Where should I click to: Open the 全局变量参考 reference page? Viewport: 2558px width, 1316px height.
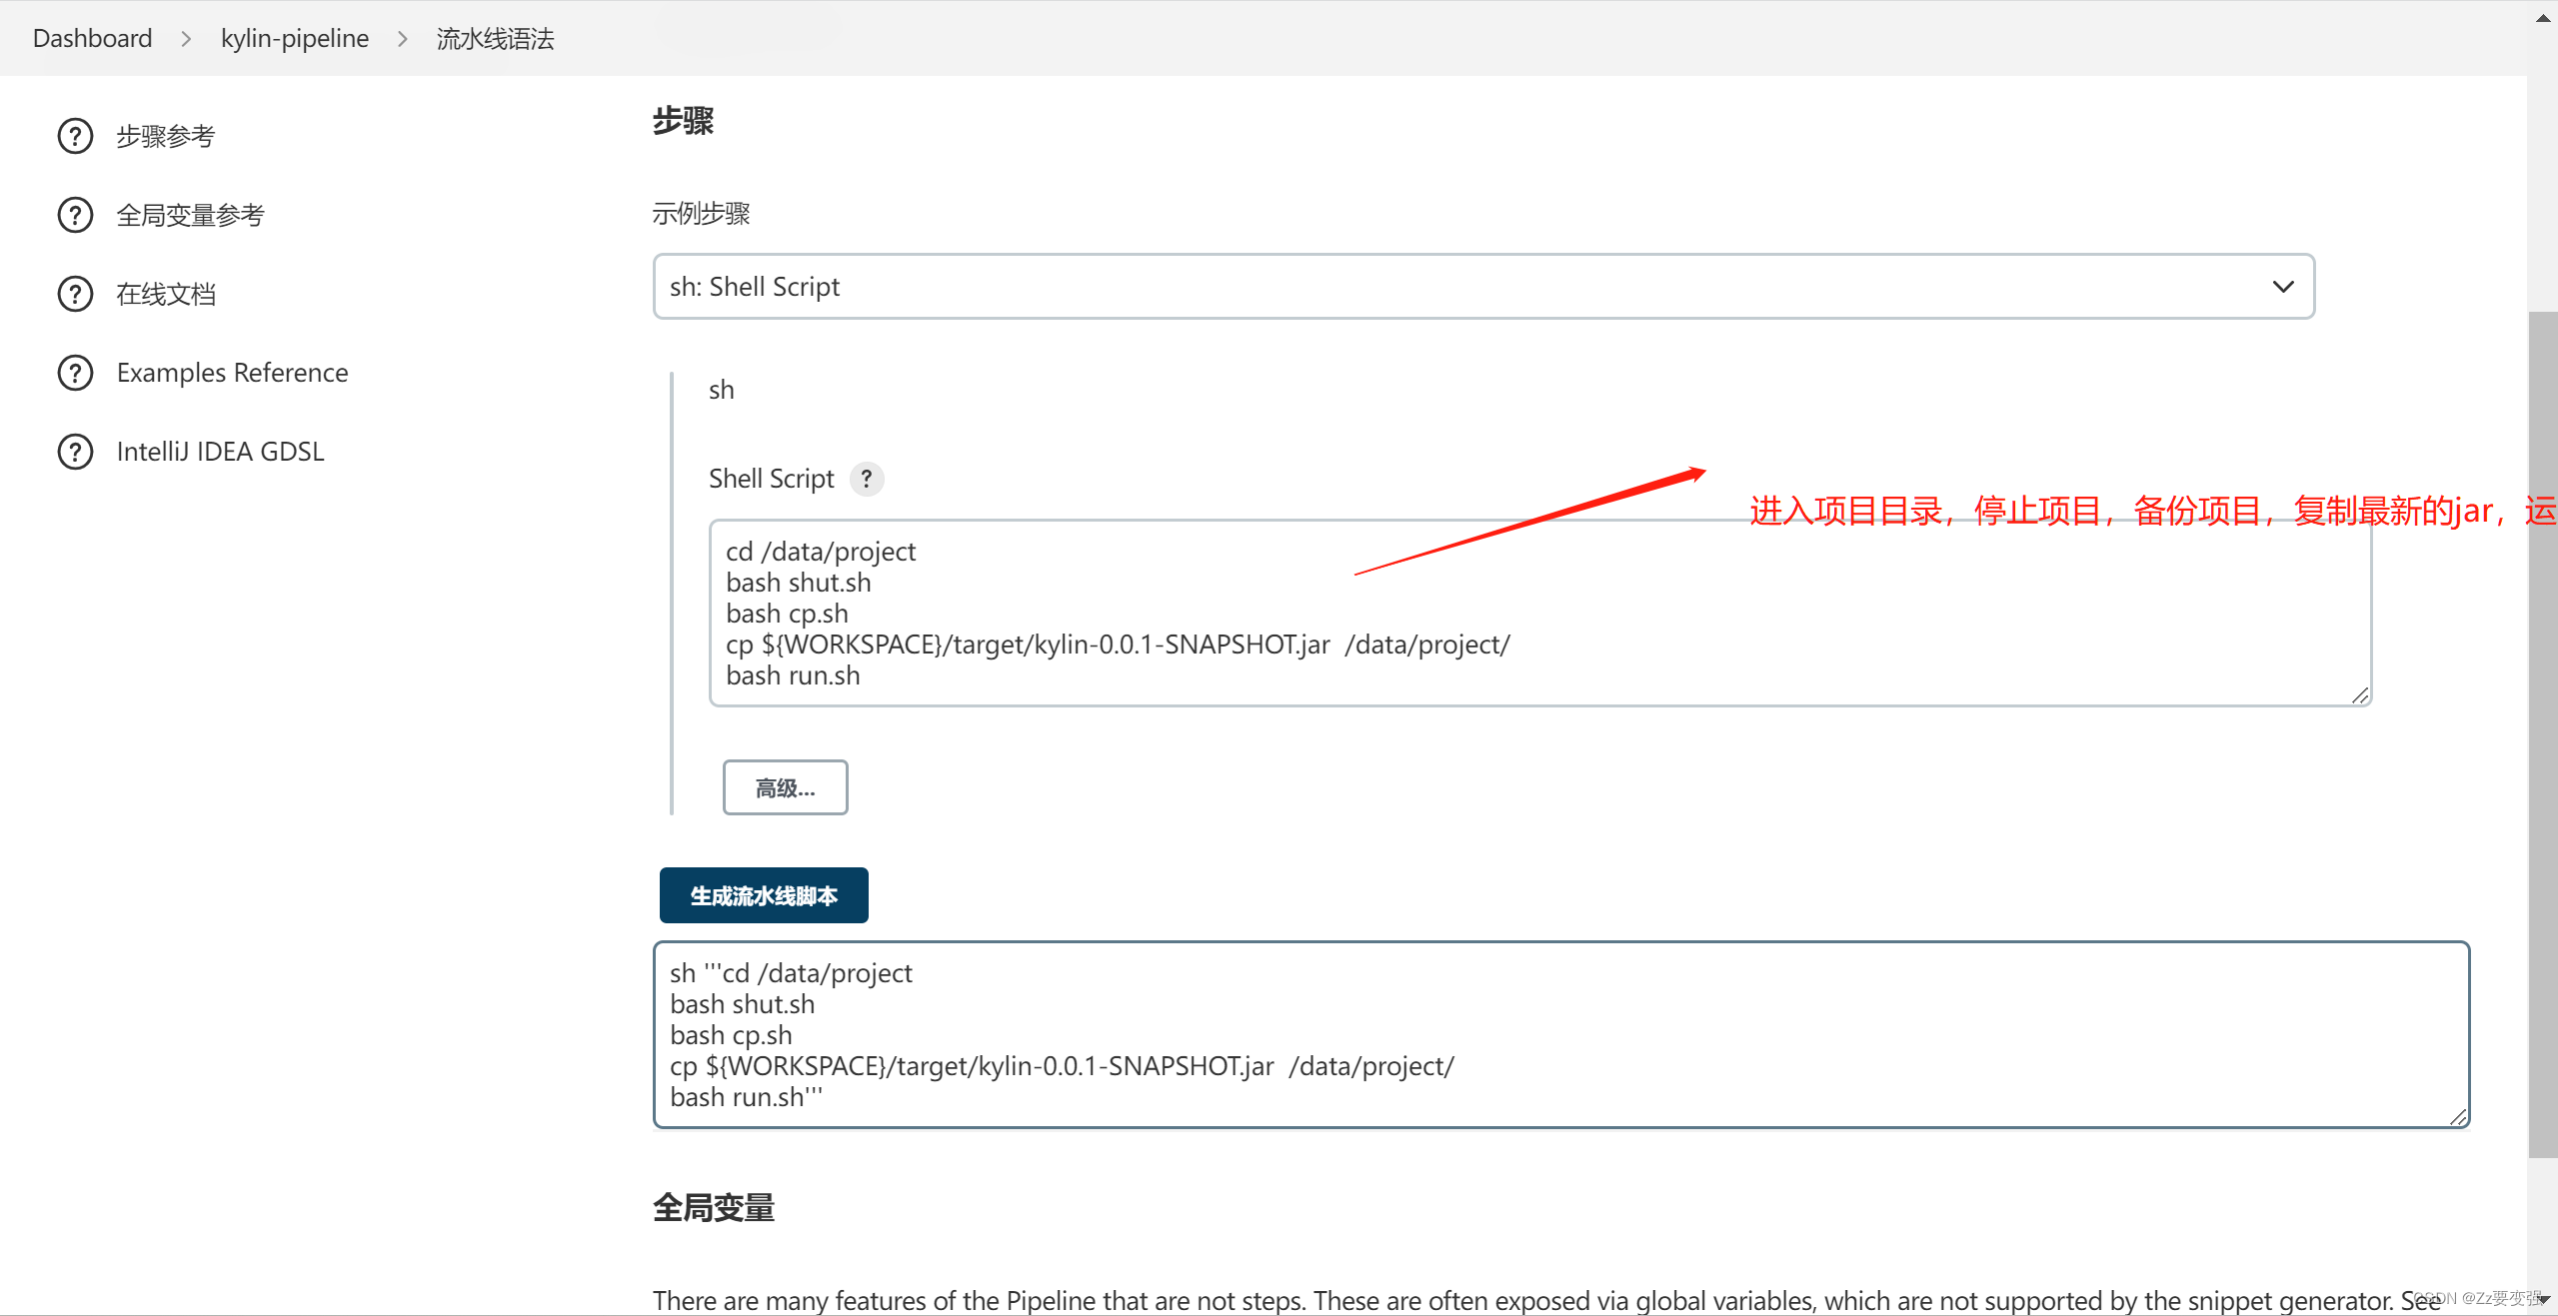189,214
